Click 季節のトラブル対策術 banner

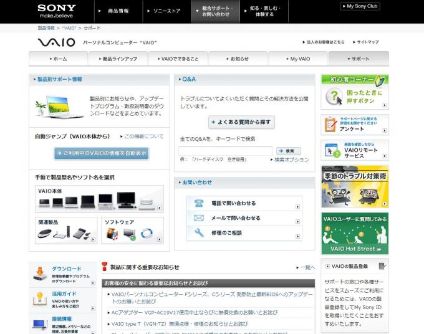pyautogui.click(x=355, y=186)
